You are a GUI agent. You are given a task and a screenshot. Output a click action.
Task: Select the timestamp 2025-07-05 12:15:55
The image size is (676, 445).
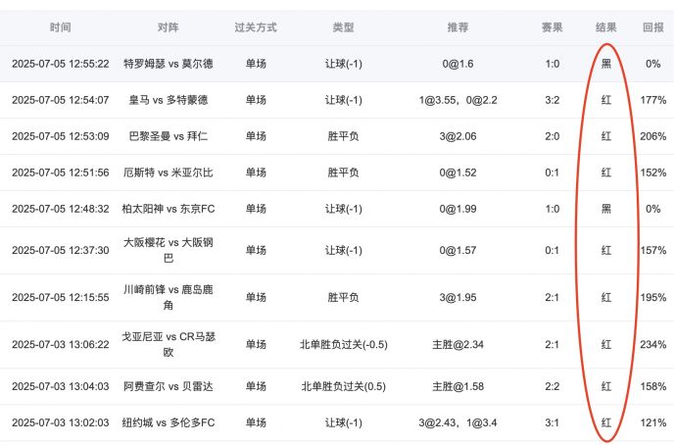pos(60,297)
